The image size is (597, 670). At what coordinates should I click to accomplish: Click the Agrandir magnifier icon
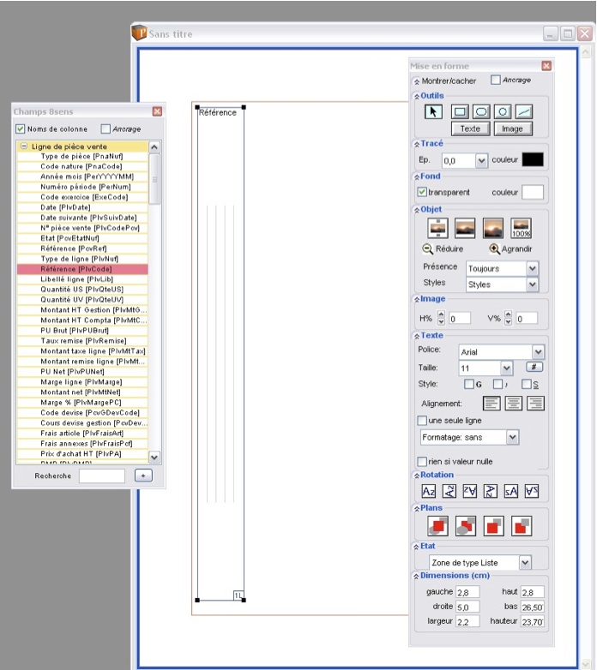pyautogui.click(x=494, y=248)
